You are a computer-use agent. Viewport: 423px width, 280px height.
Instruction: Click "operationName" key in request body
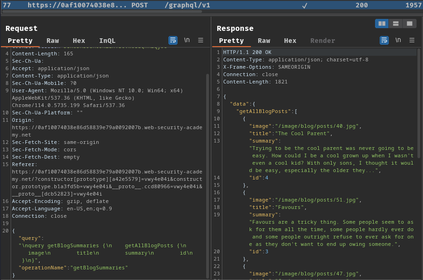pos(42,268)
